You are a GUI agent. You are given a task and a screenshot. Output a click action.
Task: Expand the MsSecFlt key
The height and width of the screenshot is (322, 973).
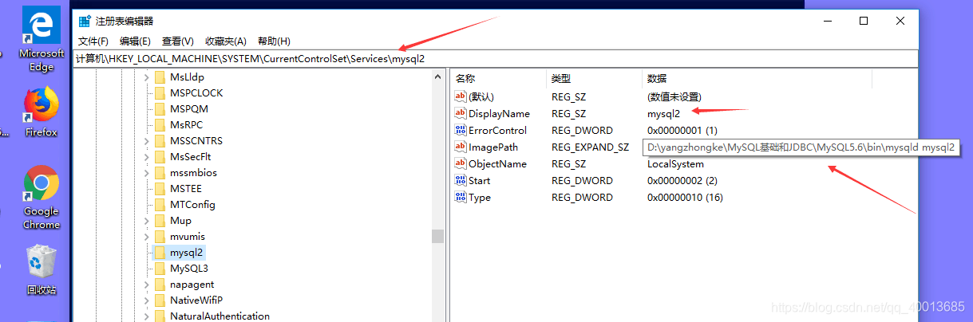(146, 157)
